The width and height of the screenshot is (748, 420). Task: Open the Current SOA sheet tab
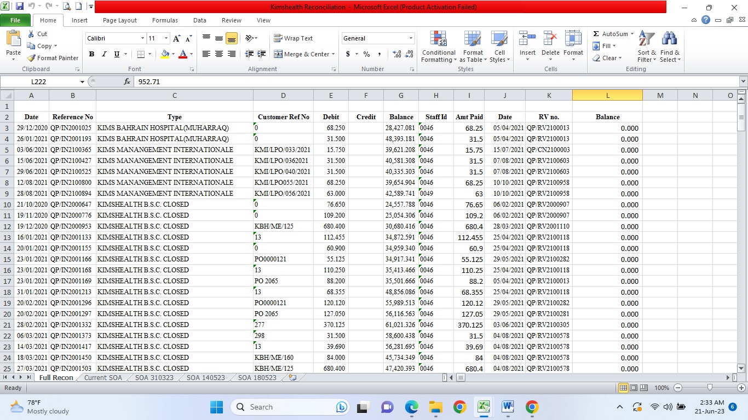pos(103,378)
